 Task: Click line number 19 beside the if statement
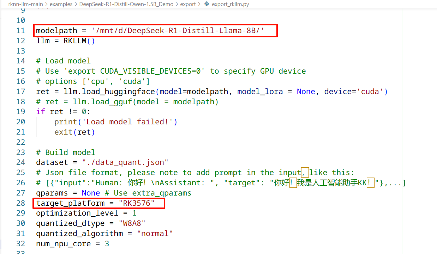click(21, 112)
